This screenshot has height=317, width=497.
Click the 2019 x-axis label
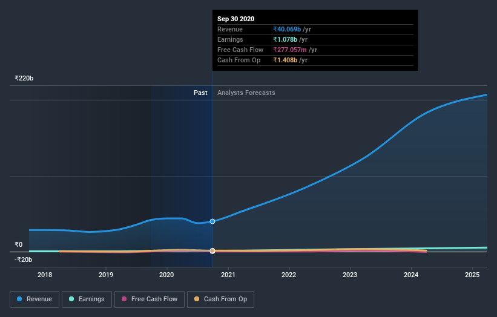coord(106,275)
